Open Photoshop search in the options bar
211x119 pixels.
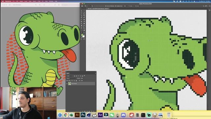coord(204,6)
